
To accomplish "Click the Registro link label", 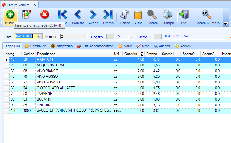I will tap(97, 37).
